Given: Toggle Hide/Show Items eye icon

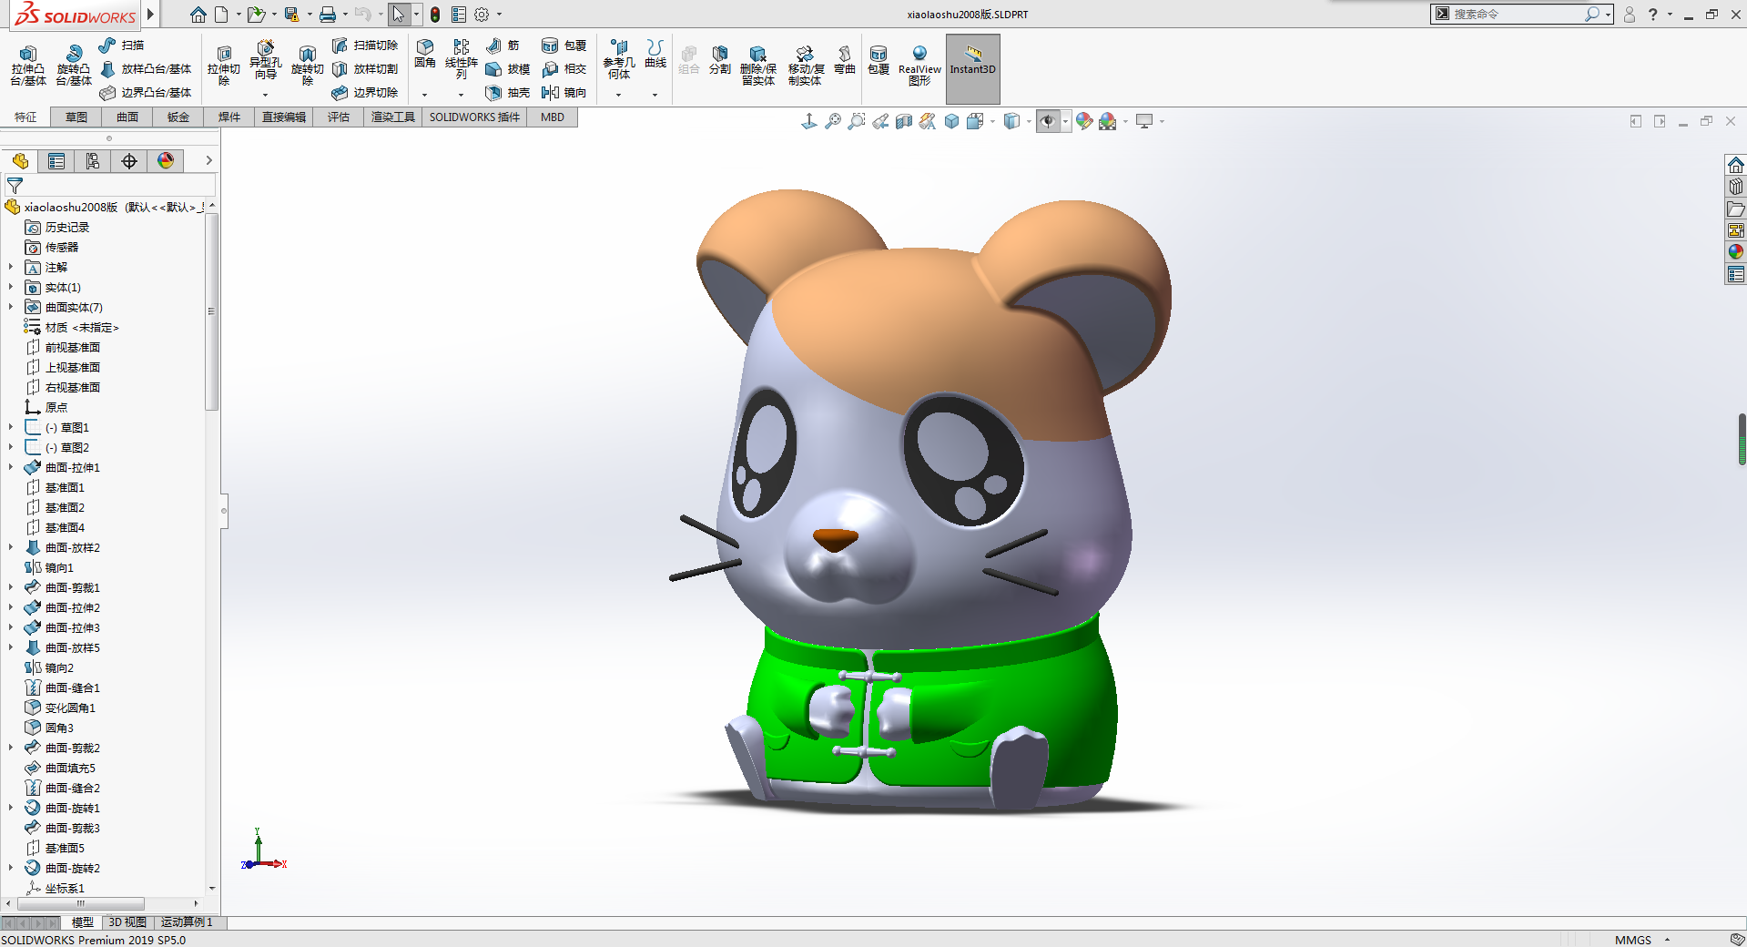Looking at the screenshot, I should 1048,121.
